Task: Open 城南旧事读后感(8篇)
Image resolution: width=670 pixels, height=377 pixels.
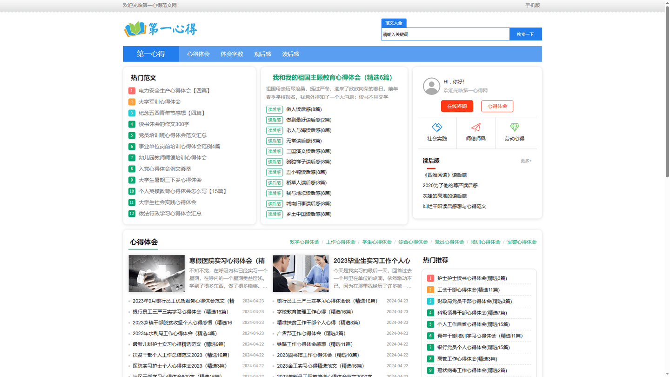Action: (308, 204)
